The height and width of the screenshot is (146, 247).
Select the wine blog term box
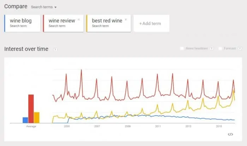tap(22, 23)
